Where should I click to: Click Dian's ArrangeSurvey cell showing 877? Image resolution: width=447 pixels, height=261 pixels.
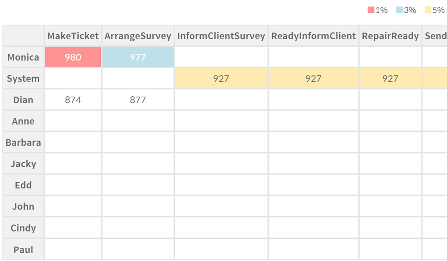tap(138, 100)
